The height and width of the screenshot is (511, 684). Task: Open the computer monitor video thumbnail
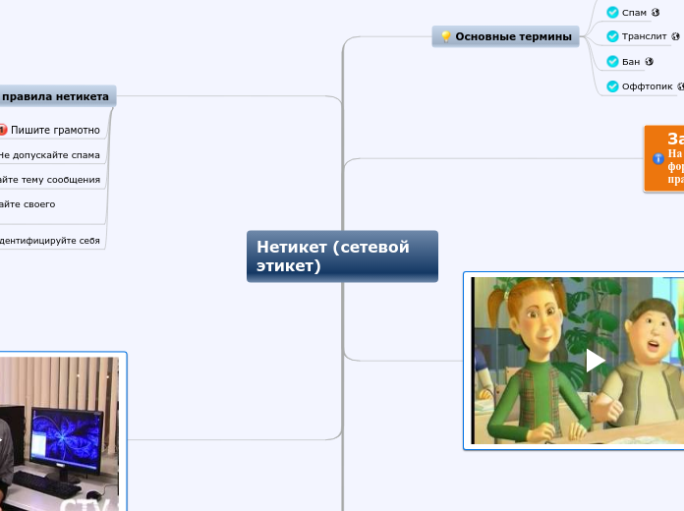coord(59,433)
